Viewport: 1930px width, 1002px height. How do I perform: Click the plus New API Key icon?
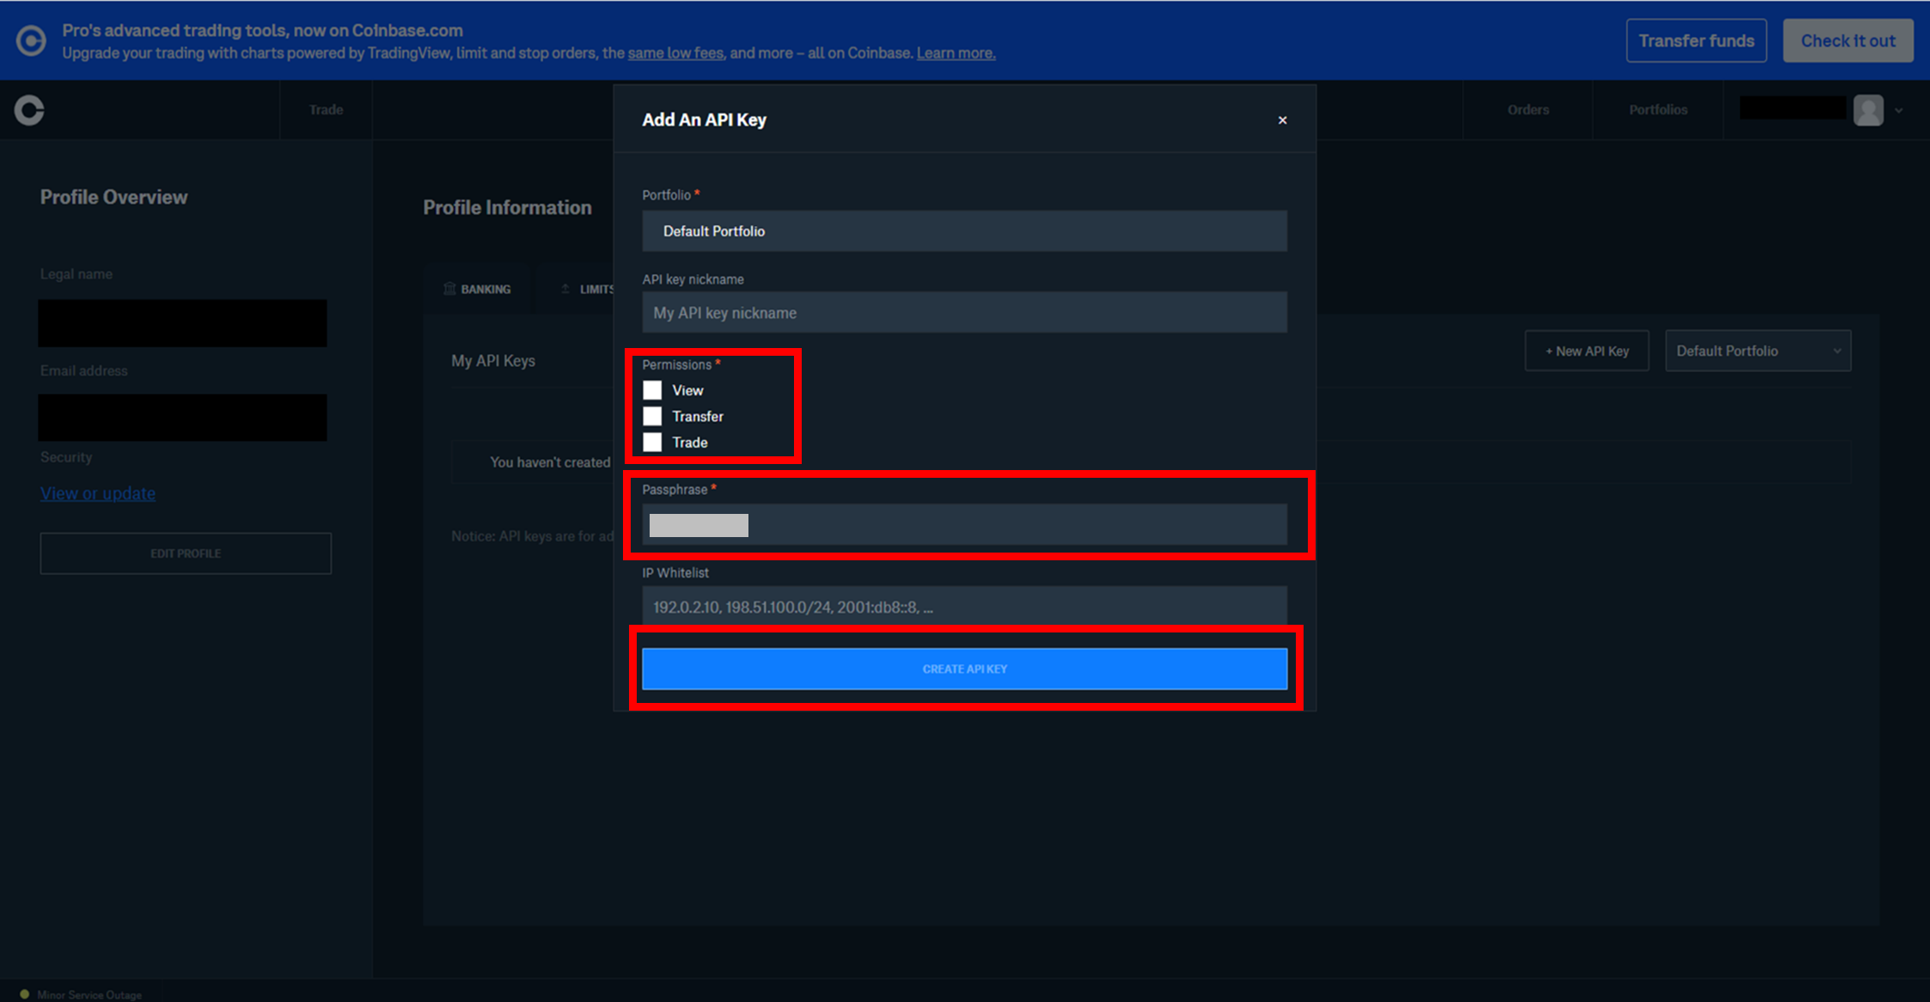[x=1586, y=351]
